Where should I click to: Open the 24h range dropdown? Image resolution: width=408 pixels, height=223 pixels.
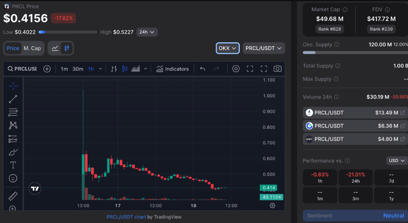(147, 32)
